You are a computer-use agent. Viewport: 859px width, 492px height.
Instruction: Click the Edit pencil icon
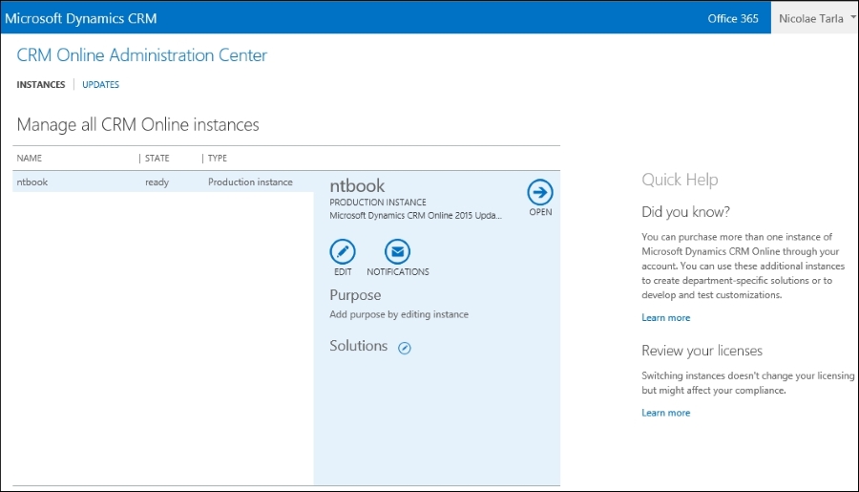point(343,252)
